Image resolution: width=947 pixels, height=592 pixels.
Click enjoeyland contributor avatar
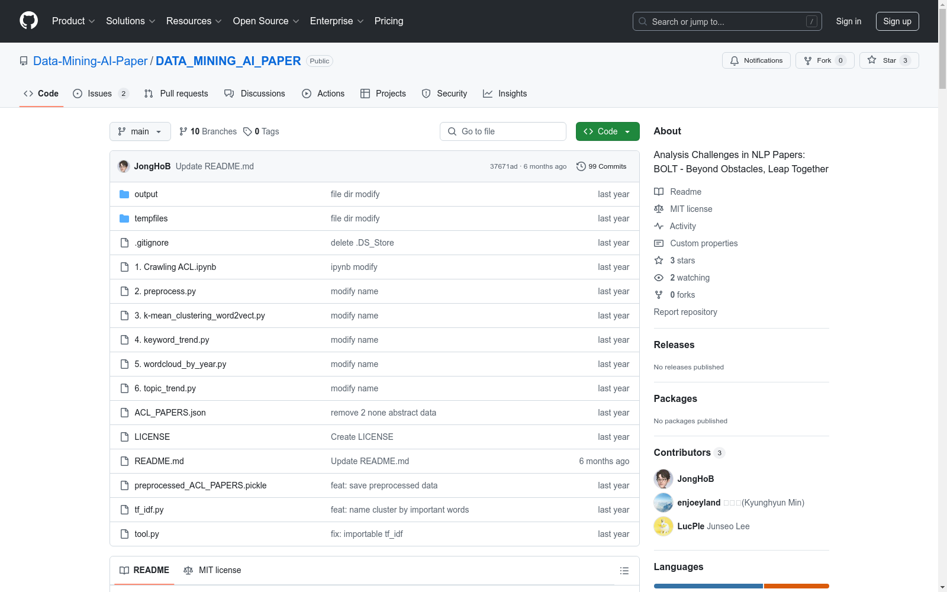663,503
